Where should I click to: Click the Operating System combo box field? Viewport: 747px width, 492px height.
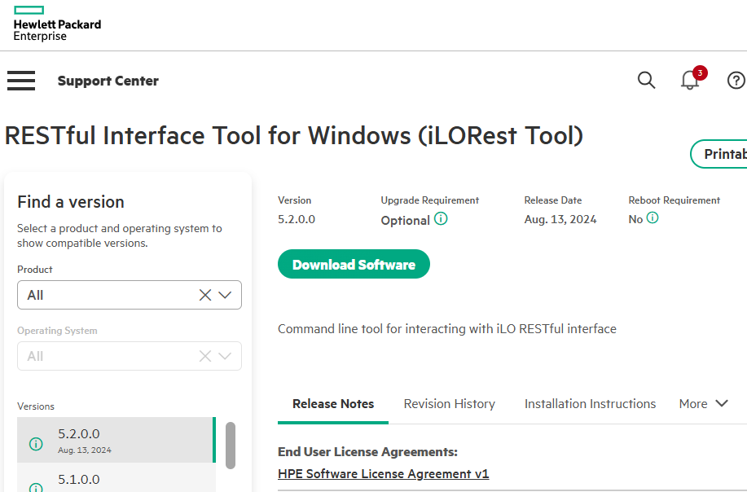(130, 356)
